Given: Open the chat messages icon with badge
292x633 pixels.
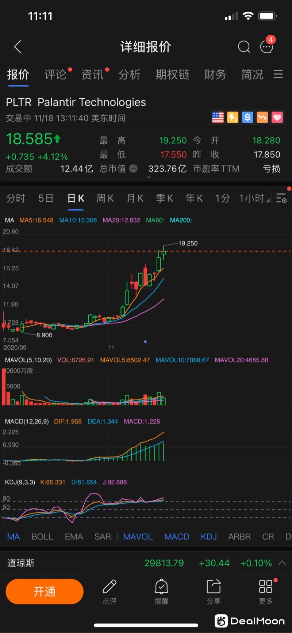Looking at the screenshot, I should click(x=267, y=46).
